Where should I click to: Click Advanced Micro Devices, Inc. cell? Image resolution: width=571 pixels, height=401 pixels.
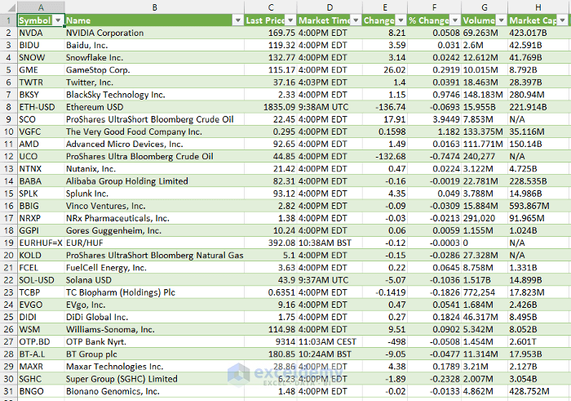click(x=154, y=145)
